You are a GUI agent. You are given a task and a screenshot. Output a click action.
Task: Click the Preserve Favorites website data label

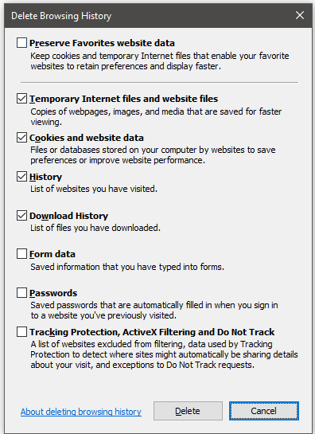click(102, 43)
